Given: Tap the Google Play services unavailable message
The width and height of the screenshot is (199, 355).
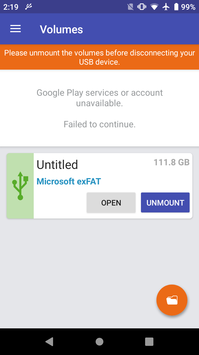Looking at the screenshot, I should 99,98.
